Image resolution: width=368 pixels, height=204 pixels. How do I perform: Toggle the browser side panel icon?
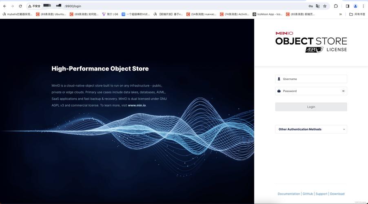[x=348, y=6]
